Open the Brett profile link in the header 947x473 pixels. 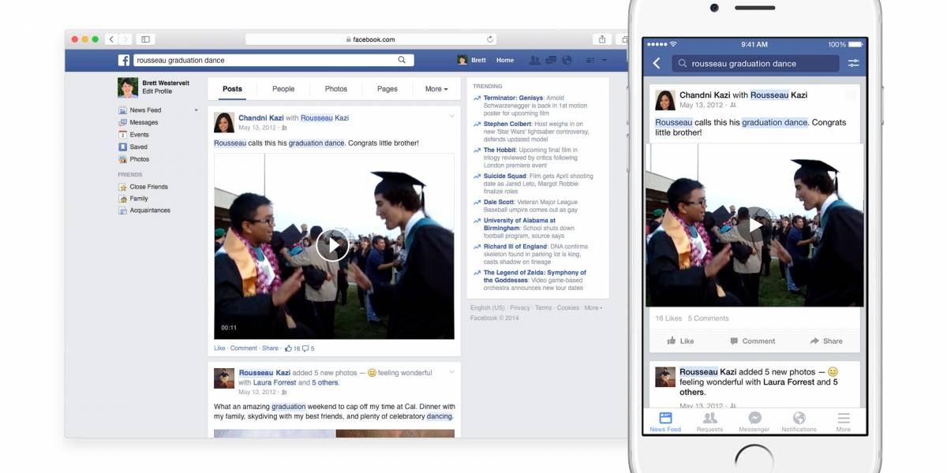pyautogui.click(x=472, y=60)
